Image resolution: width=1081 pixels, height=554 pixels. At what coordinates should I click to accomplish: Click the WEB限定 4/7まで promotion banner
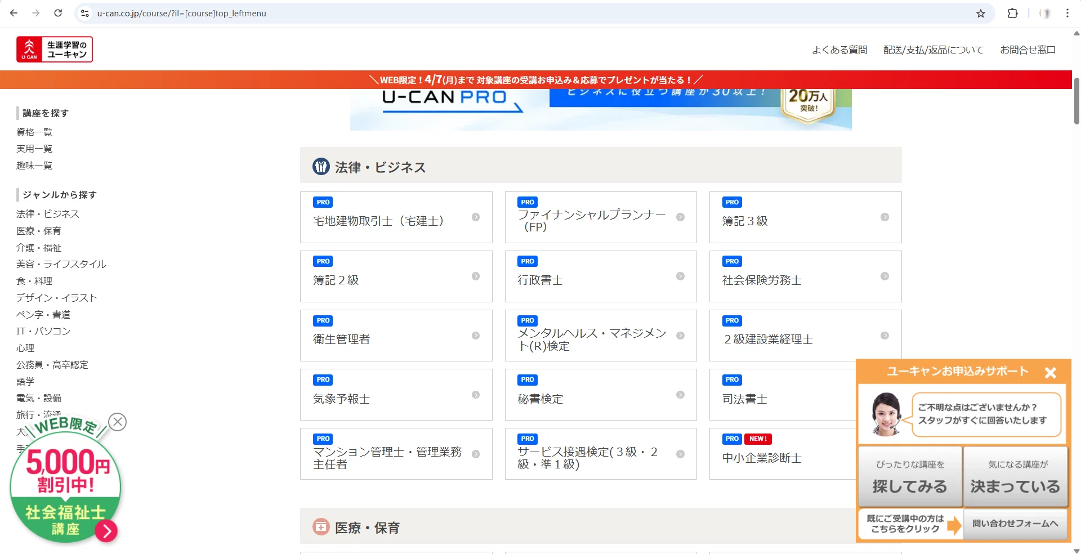tap(536, 80)
